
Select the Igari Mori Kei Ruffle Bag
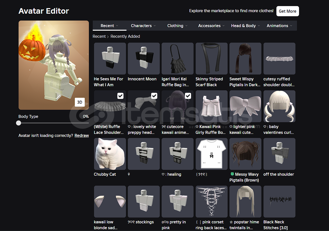[x=177, y=59]
